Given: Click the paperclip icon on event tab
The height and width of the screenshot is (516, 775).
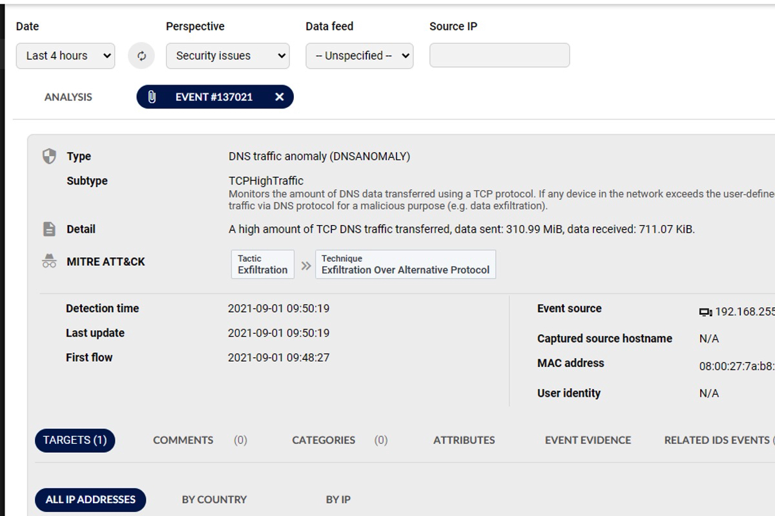Looking at the screenshot, I should click(152, 97).
